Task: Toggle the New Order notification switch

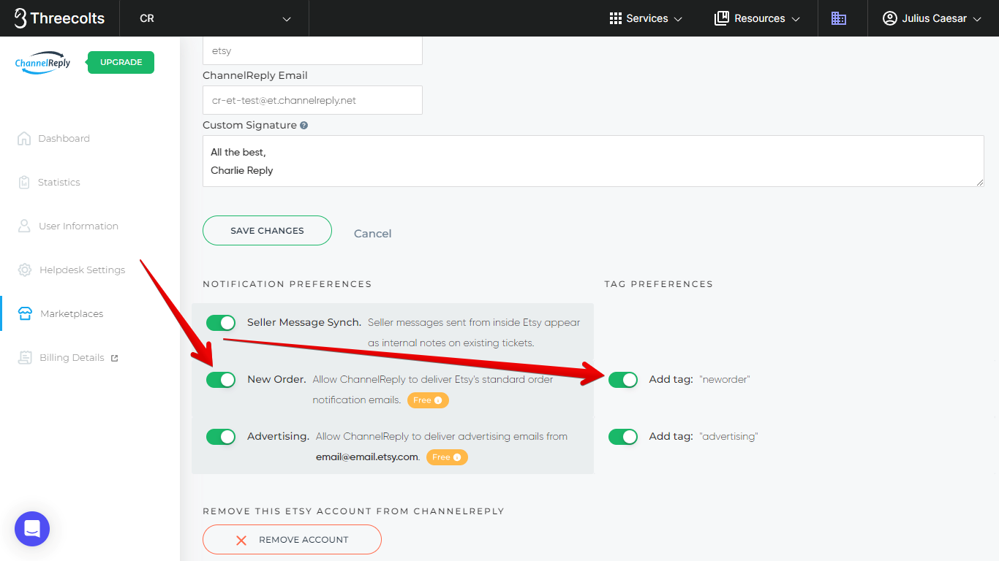Action: coord(221,380)
